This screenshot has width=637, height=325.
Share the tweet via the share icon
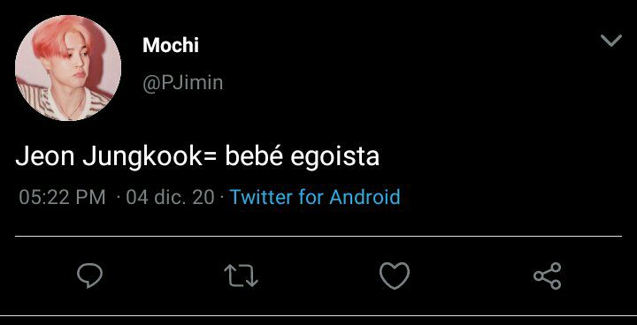548,276
